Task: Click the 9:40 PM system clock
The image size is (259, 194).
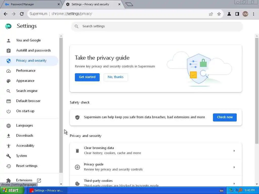Action: tap(250, 190)
